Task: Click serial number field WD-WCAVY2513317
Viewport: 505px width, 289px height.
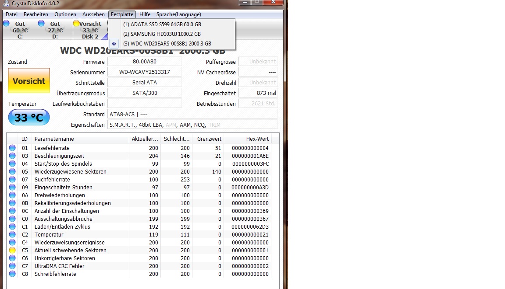Action: 145,72
